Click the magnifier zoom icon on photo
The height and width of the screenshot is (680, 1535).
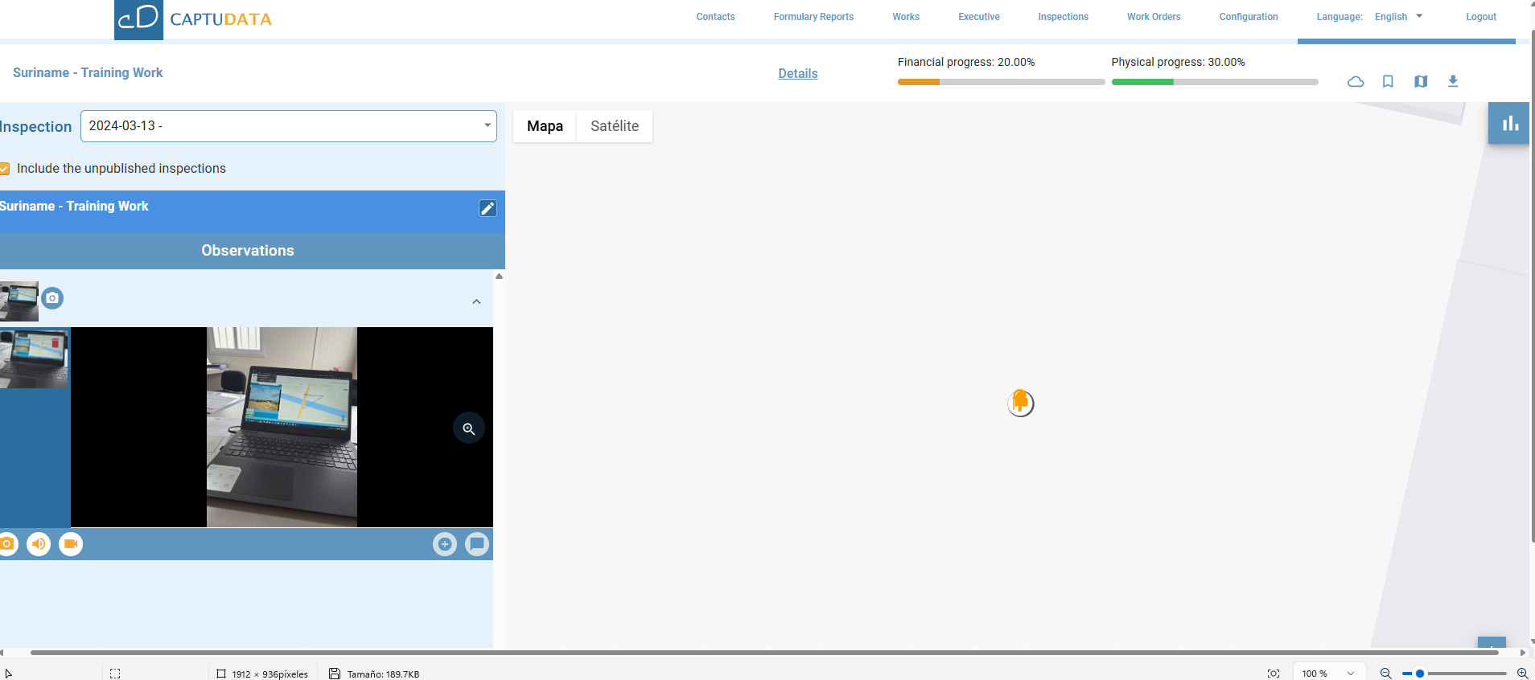(469, 428)
